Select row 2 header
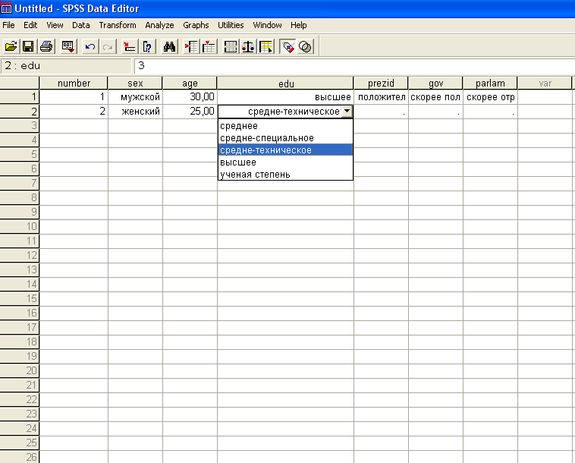 [20, 111]
